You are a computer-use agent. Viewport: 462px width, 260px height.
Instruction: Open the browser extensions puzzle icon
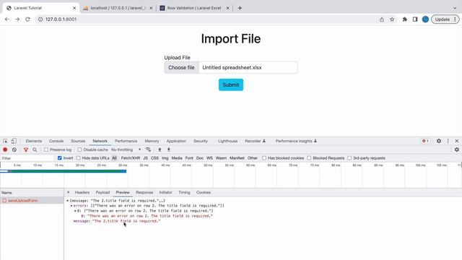[404, 19]
